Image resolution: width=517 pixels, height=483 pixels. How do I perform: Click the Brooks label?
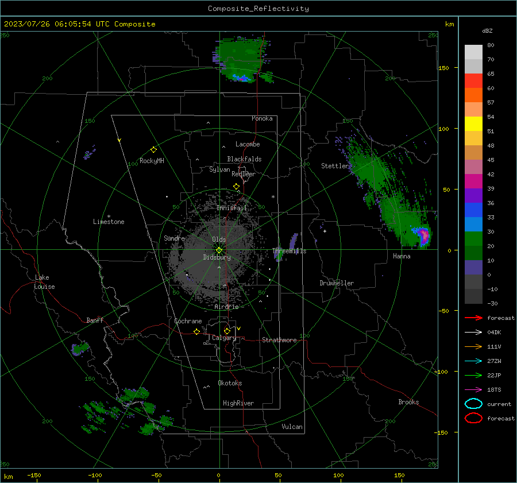[x=408, y=402]
